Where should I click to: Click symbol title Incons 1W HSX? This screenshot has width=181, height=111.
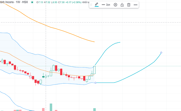tap(14, 2)
